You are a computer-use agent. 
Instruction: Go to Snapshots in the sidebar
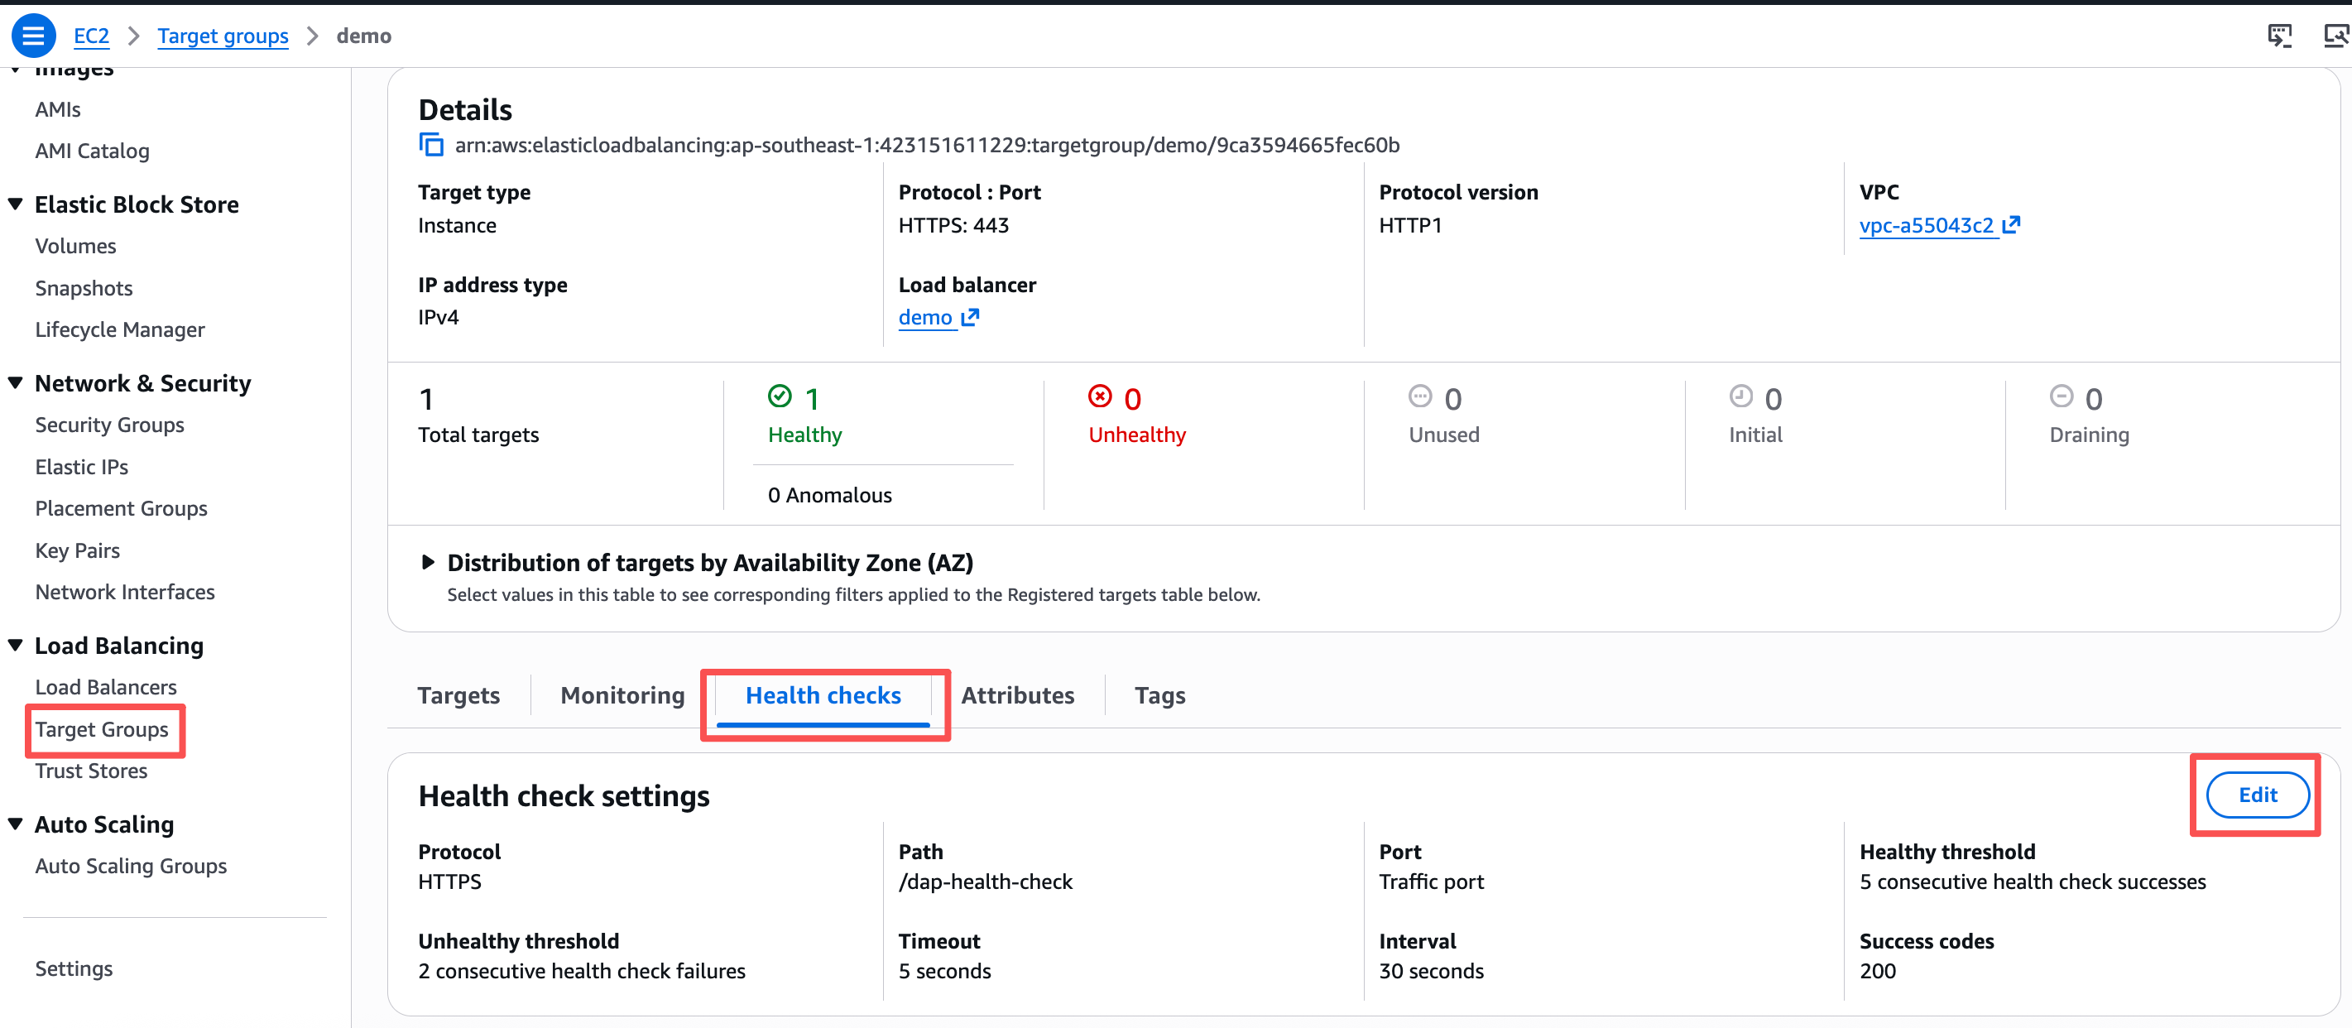pyautogui.click(x=84, y=287)
